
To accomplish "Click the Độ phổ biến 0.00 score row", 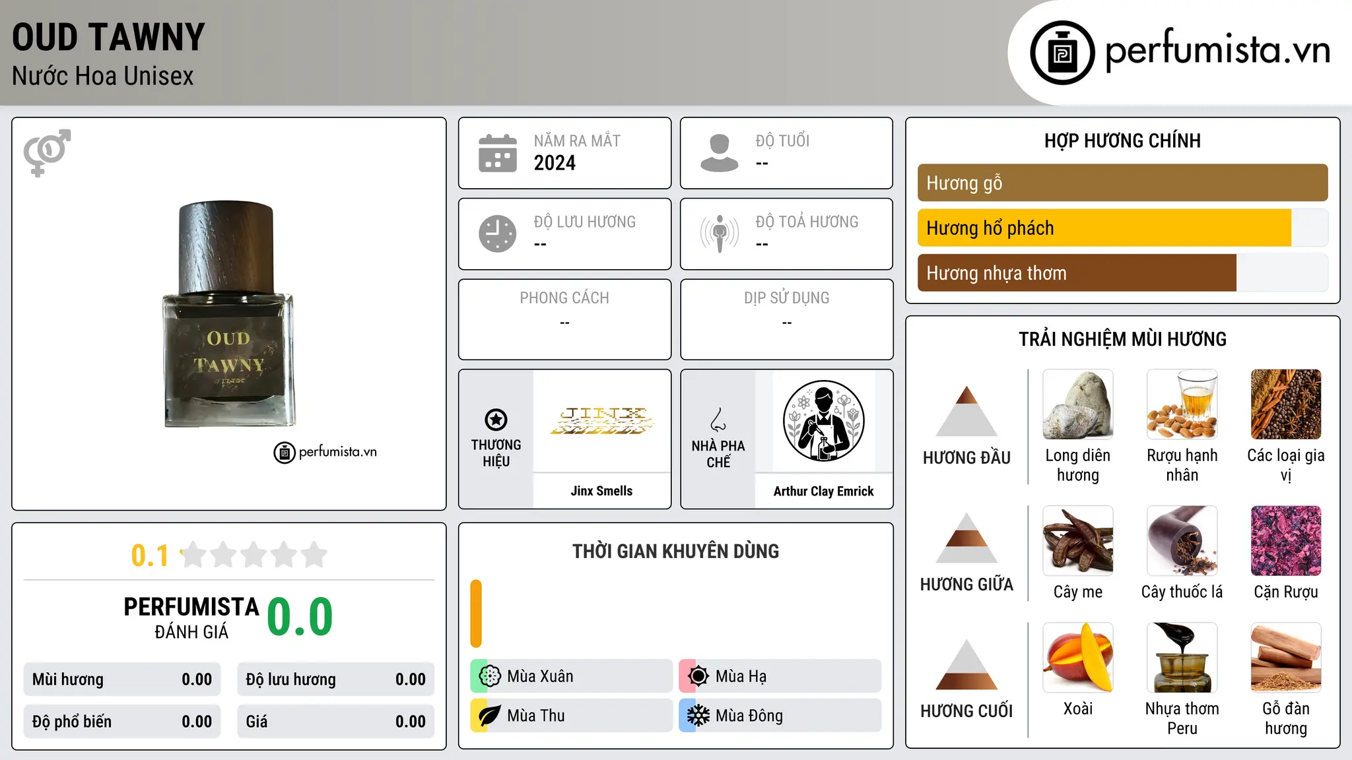I will (122, 722).
